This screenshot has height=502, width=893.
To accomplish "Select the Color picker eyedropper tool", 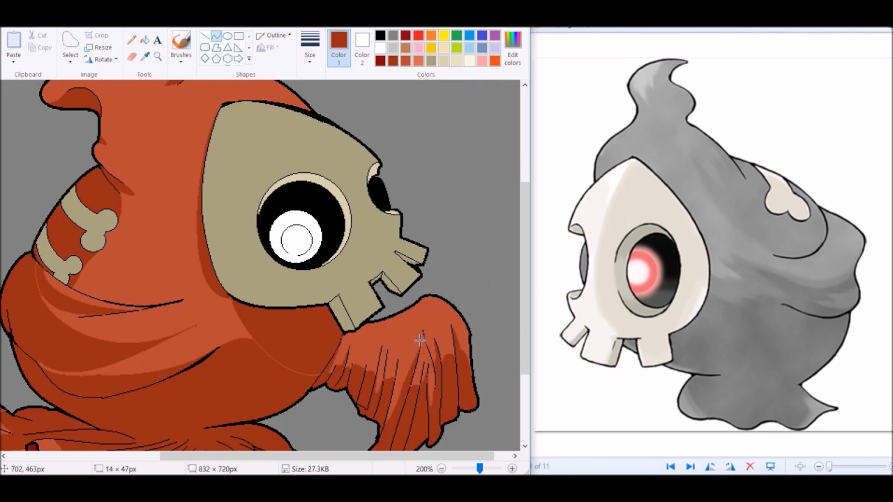I will pos(144,56).
